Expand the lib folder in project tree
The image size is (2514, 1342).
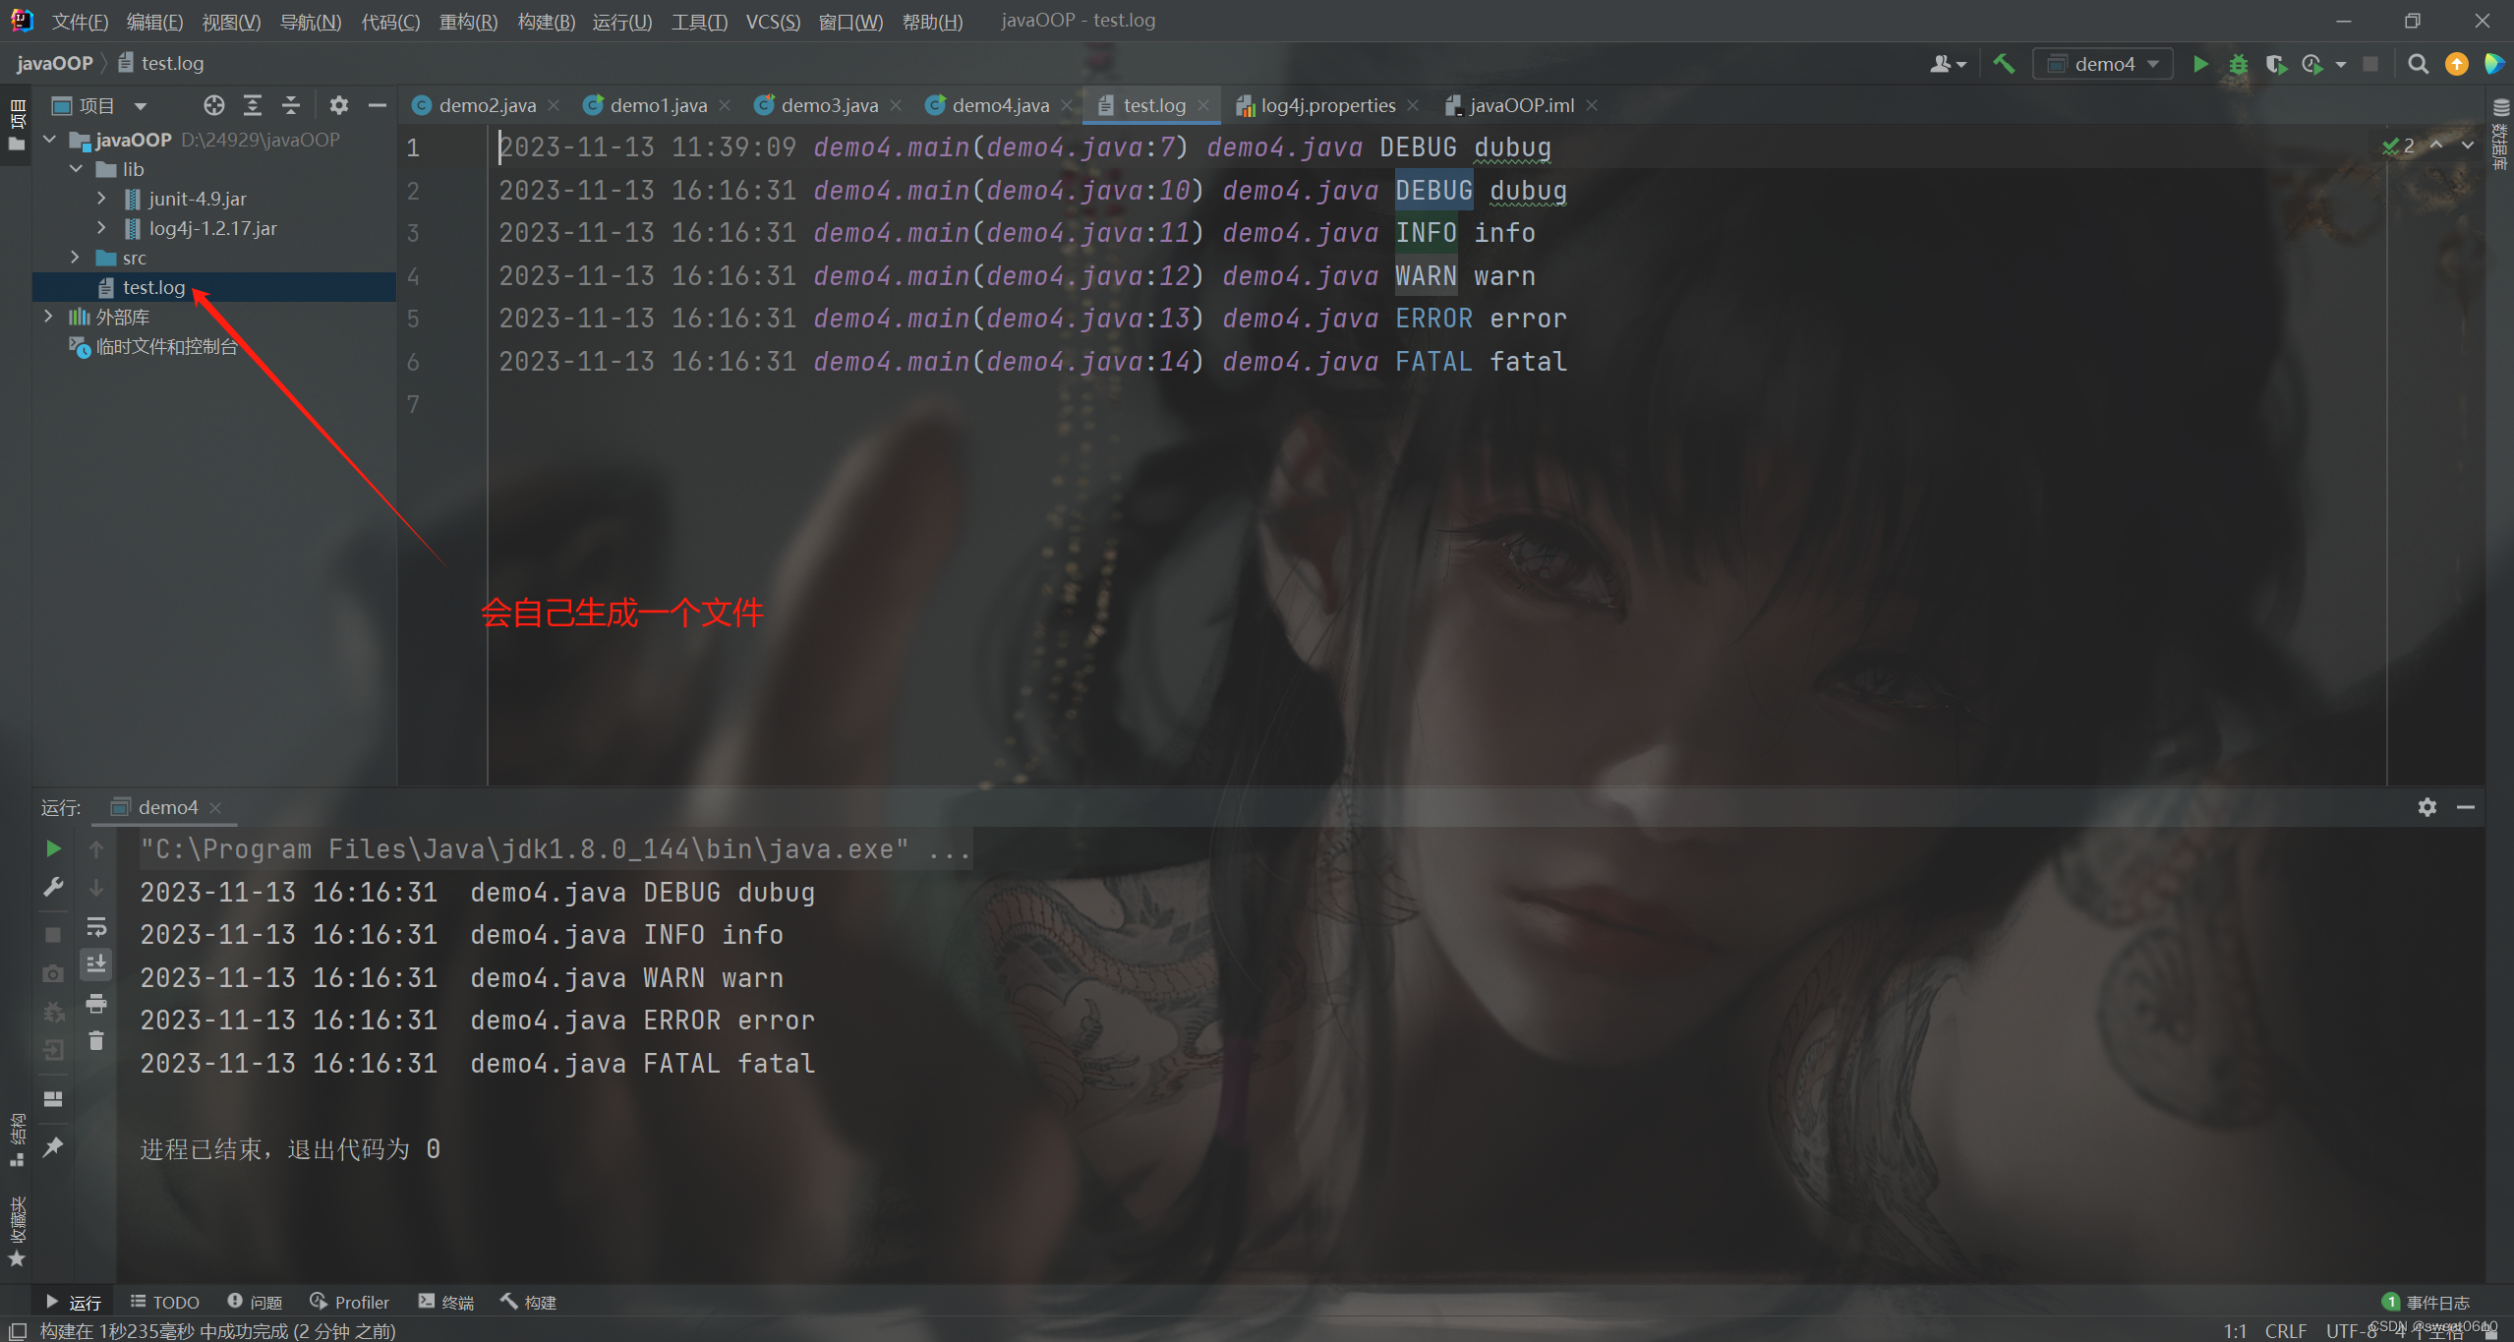78,168
